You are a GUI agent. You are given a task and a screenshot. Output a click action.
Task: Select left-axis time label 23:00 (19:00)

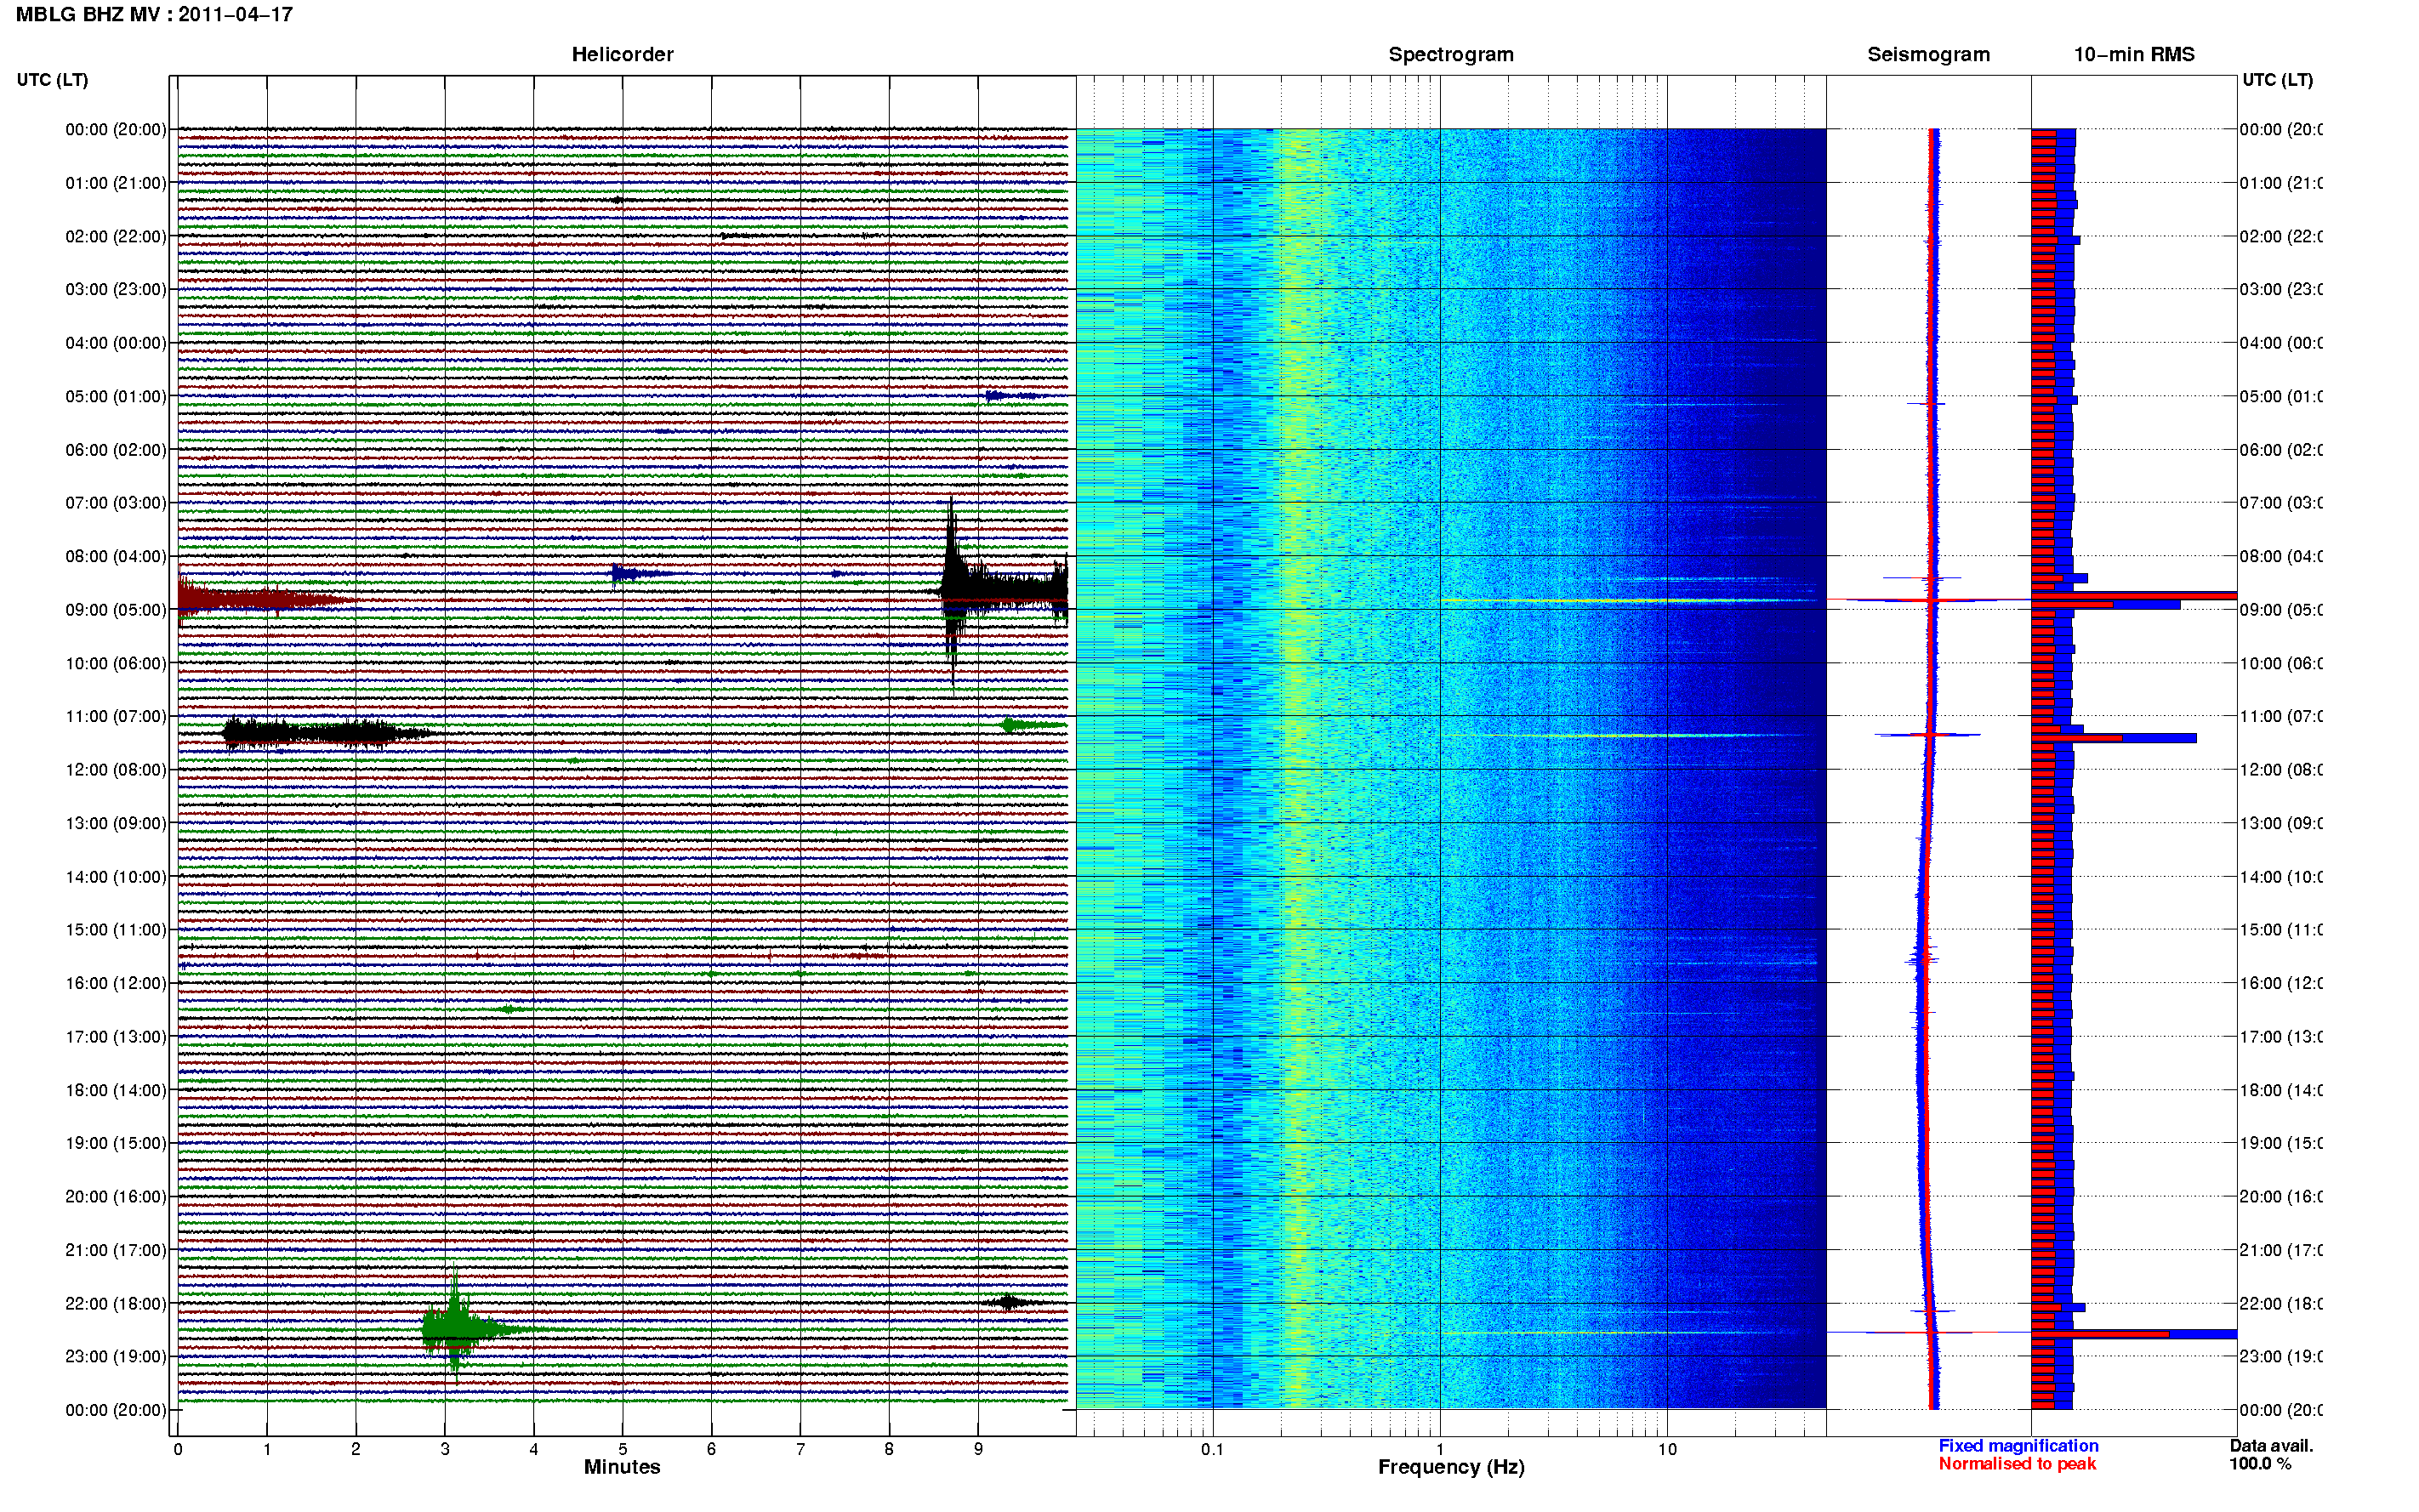(116, 1357)
